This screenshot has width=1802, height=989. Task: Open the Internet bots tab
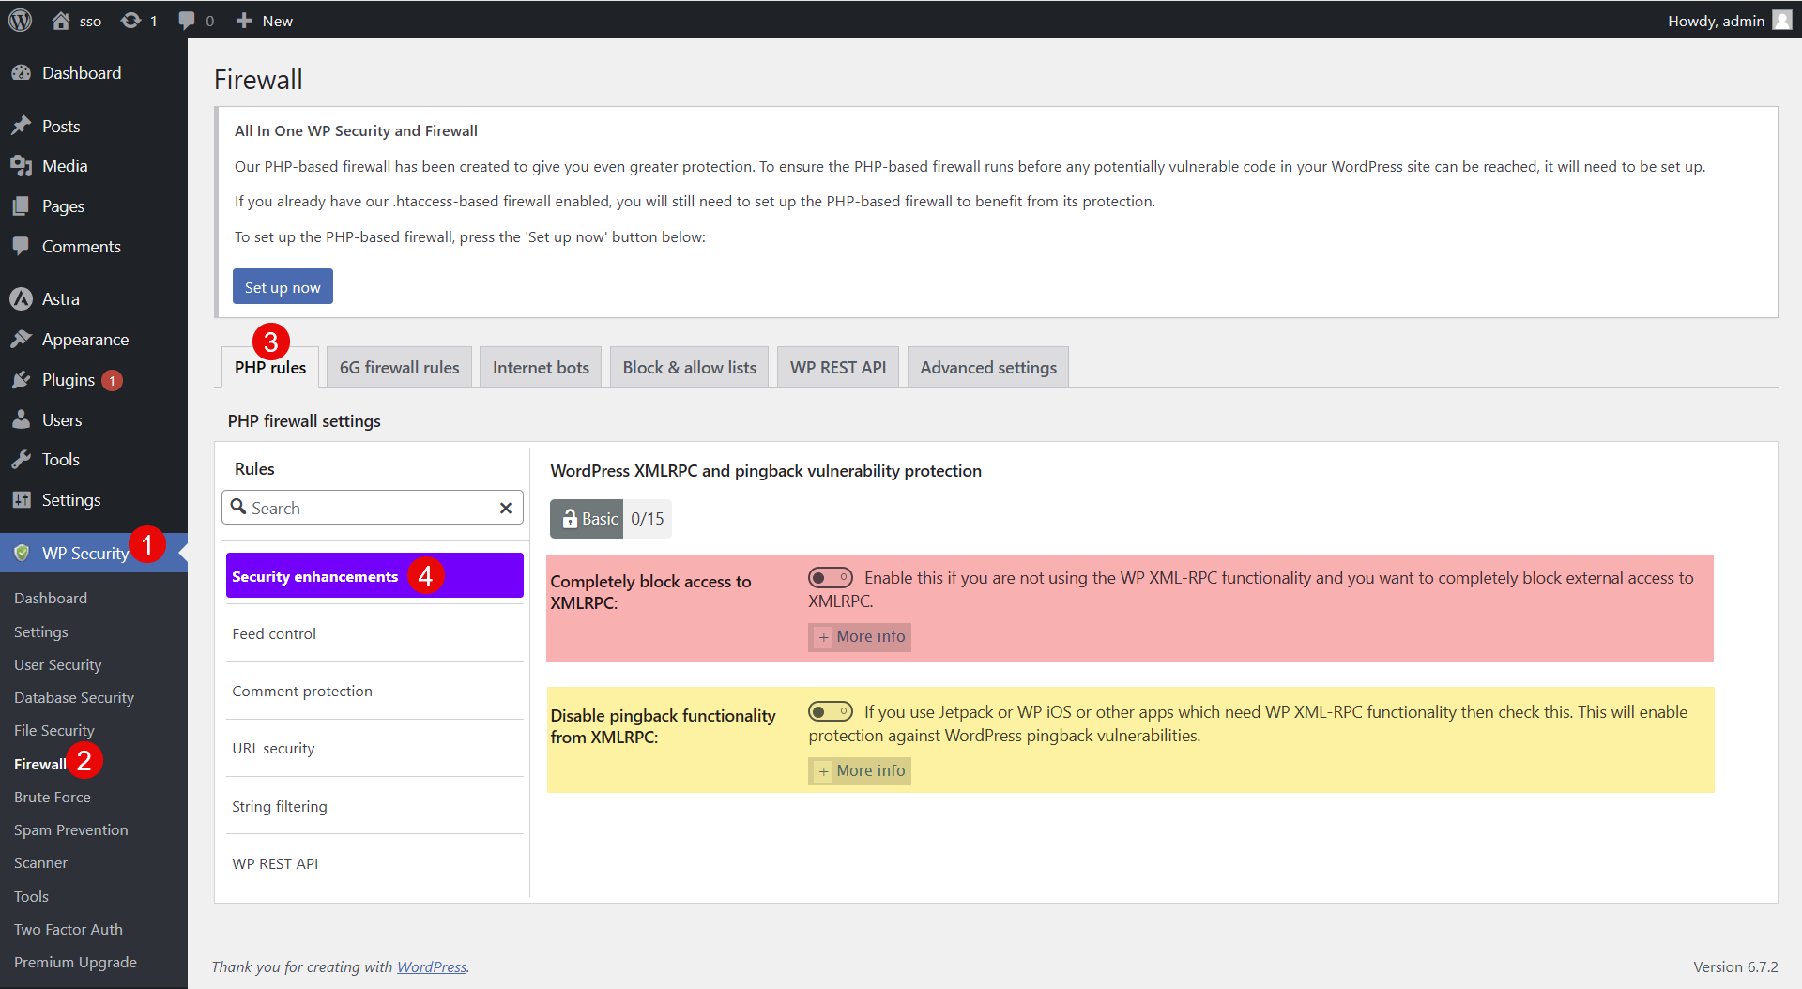coord(541,368)
